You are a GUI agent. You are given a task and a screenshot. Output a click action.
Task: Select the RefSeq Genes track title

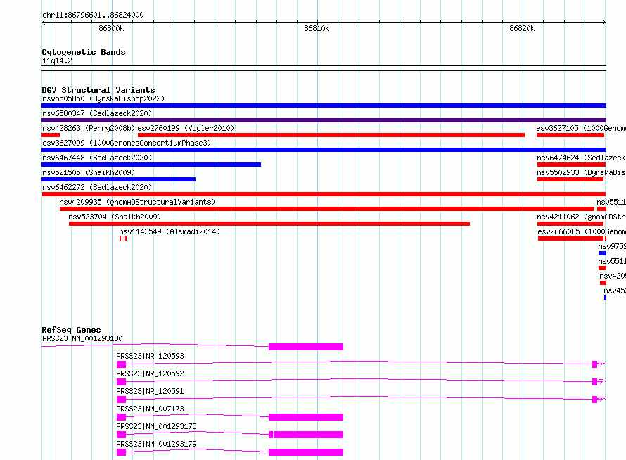click(x=71, y=330)
